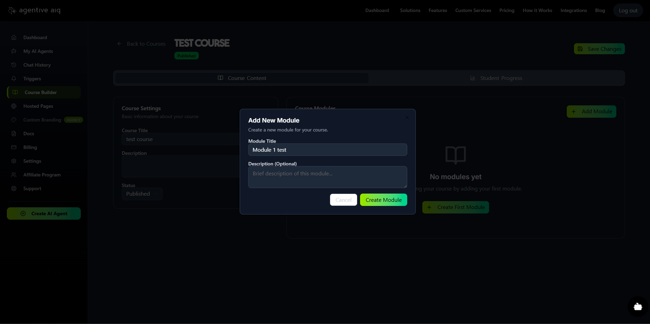This screenshot has width=650, height=324.
Task: Click the Log out button
Action: [628, 11]
